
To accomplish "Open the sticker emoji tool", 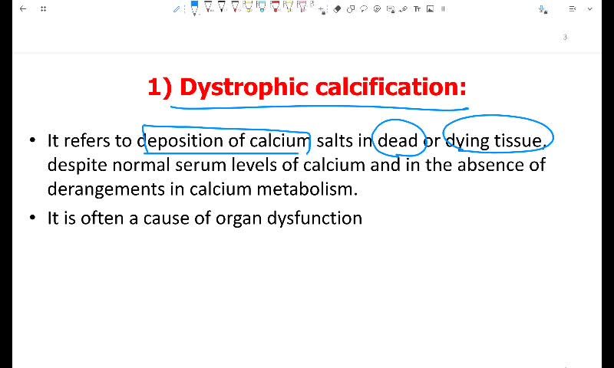I will [x=377, y=8].
